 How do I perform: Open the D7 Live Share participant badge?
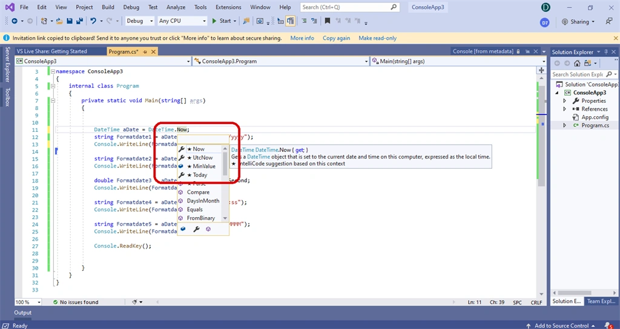tap(545, 22)
